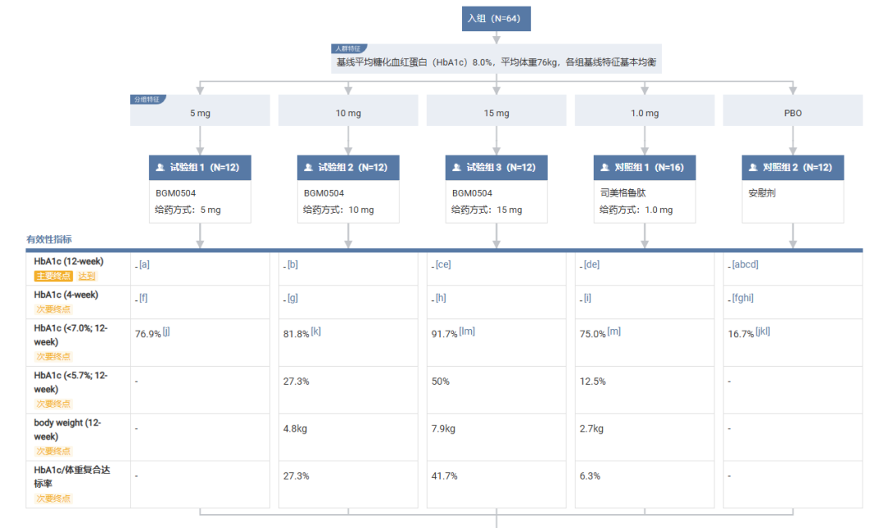Image resolution: width=888 pixels, height=528 pixels.
Task: Click the HbA1c/体重复合达标率 row label
Action: (x=72, y=476)
